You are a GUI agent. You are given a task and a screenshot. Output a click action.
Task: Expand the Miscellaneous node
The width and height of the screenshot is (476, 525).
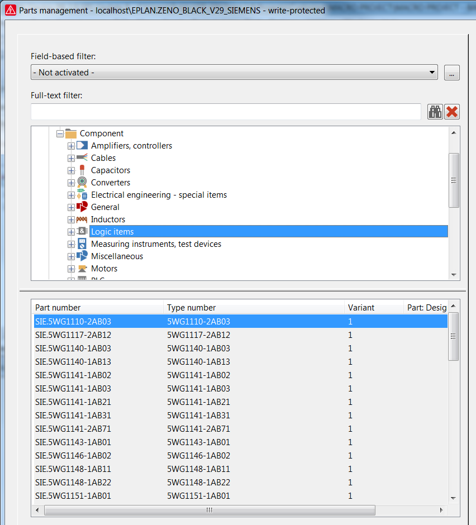pyautogui.click(x=71, y=256)
